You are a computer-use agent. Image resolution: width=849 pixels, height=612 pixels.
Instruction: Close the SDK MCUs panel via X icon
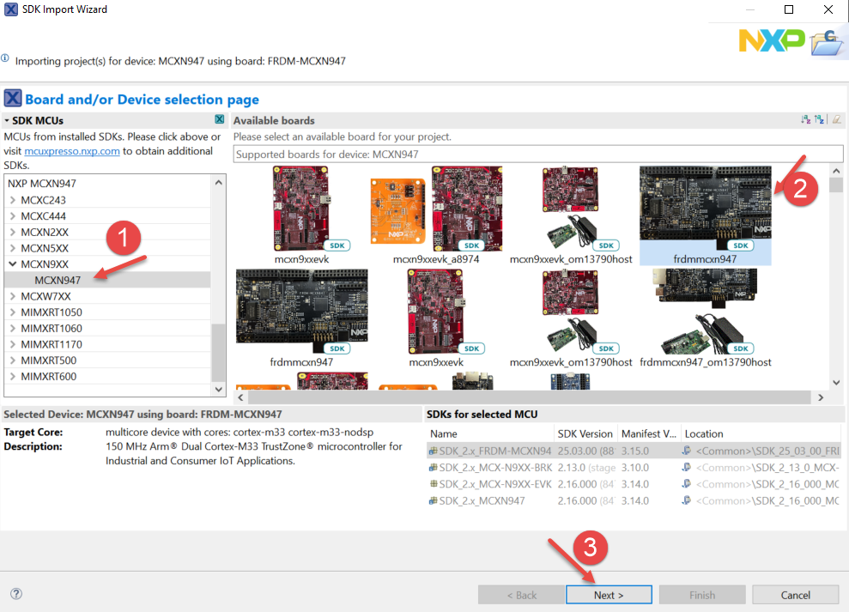[x=220, y=118]
